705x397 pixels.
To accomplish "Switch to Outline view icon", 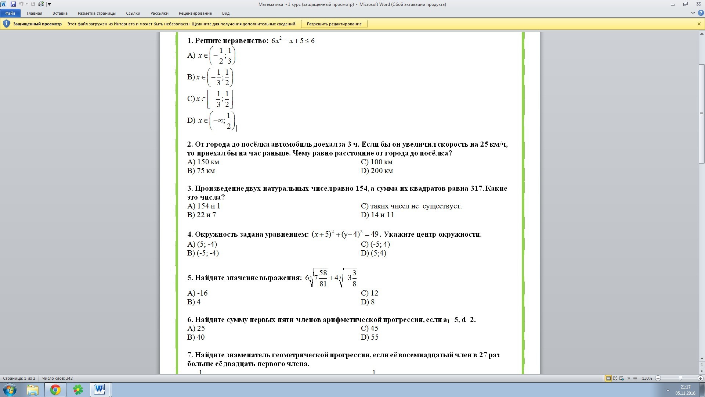I will (629, 378).
